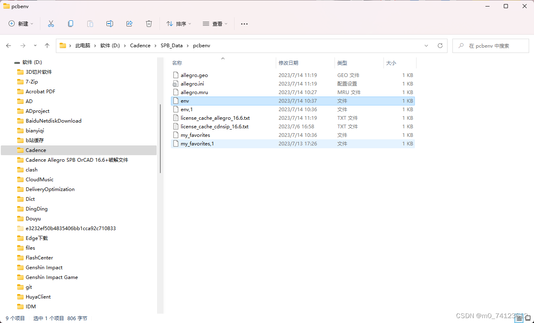Switch to large thumbnails view icon
Screen dimensions: 534x323
tap(528, 319)
